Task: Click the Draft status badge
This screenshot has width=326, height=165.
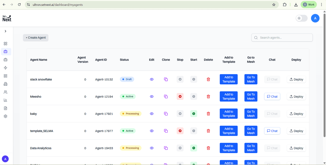Action: 127,79
